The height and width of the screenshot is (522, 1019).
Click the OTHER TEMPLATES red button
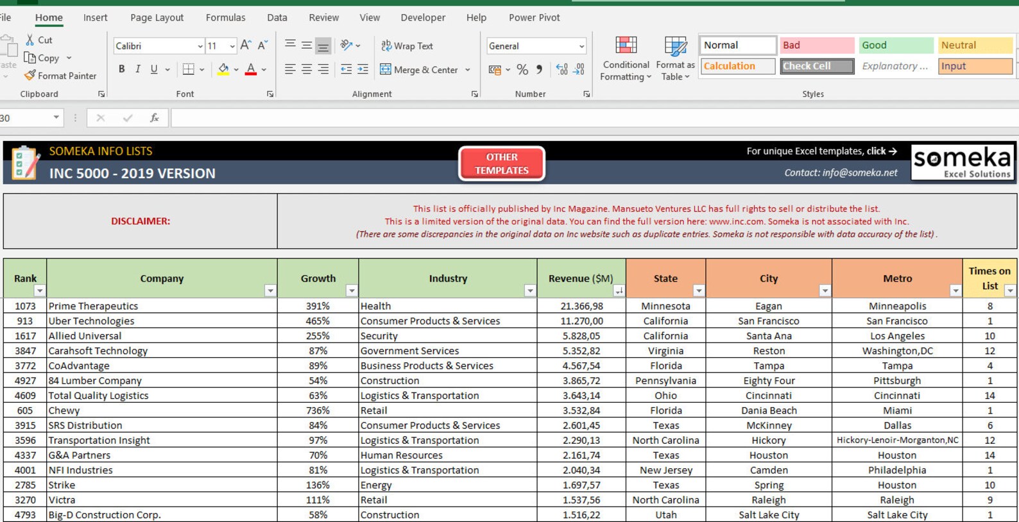point(502,164)
